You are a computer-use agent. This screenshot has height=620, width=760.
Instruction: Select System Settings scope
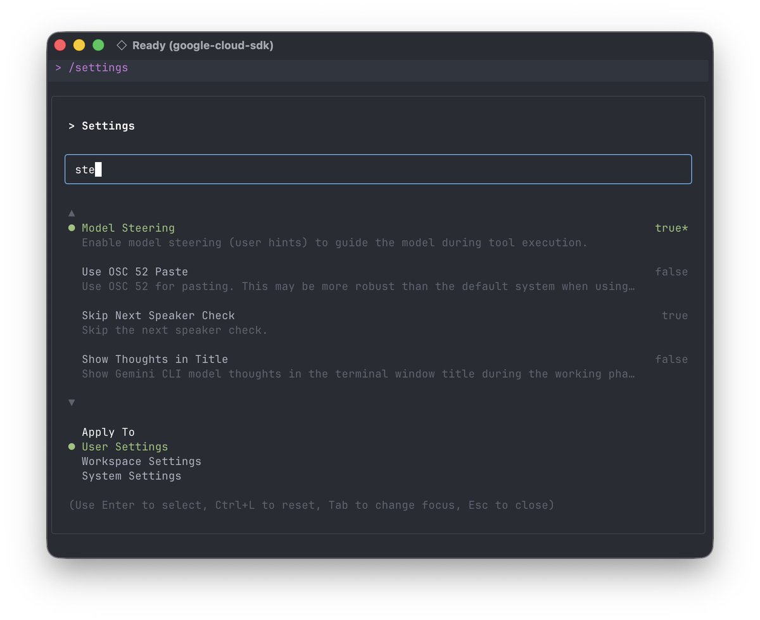coord(131,476)
